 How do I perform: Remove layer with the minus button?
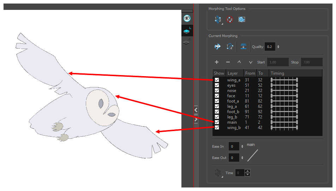[228, 62]
